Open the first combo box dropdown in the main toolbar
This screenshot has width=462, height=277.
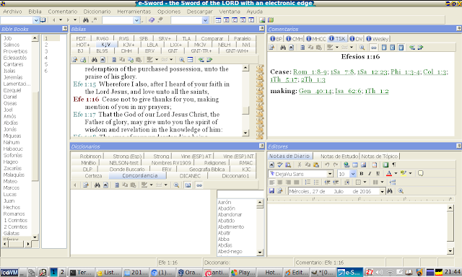36,20
